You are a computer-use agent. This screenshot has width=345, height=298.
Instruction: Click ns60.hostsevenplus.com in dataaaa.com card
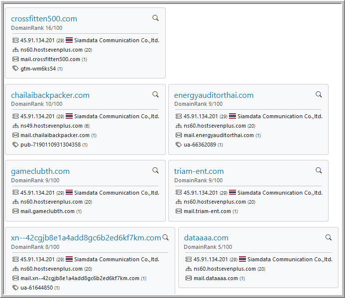(225, 269)
